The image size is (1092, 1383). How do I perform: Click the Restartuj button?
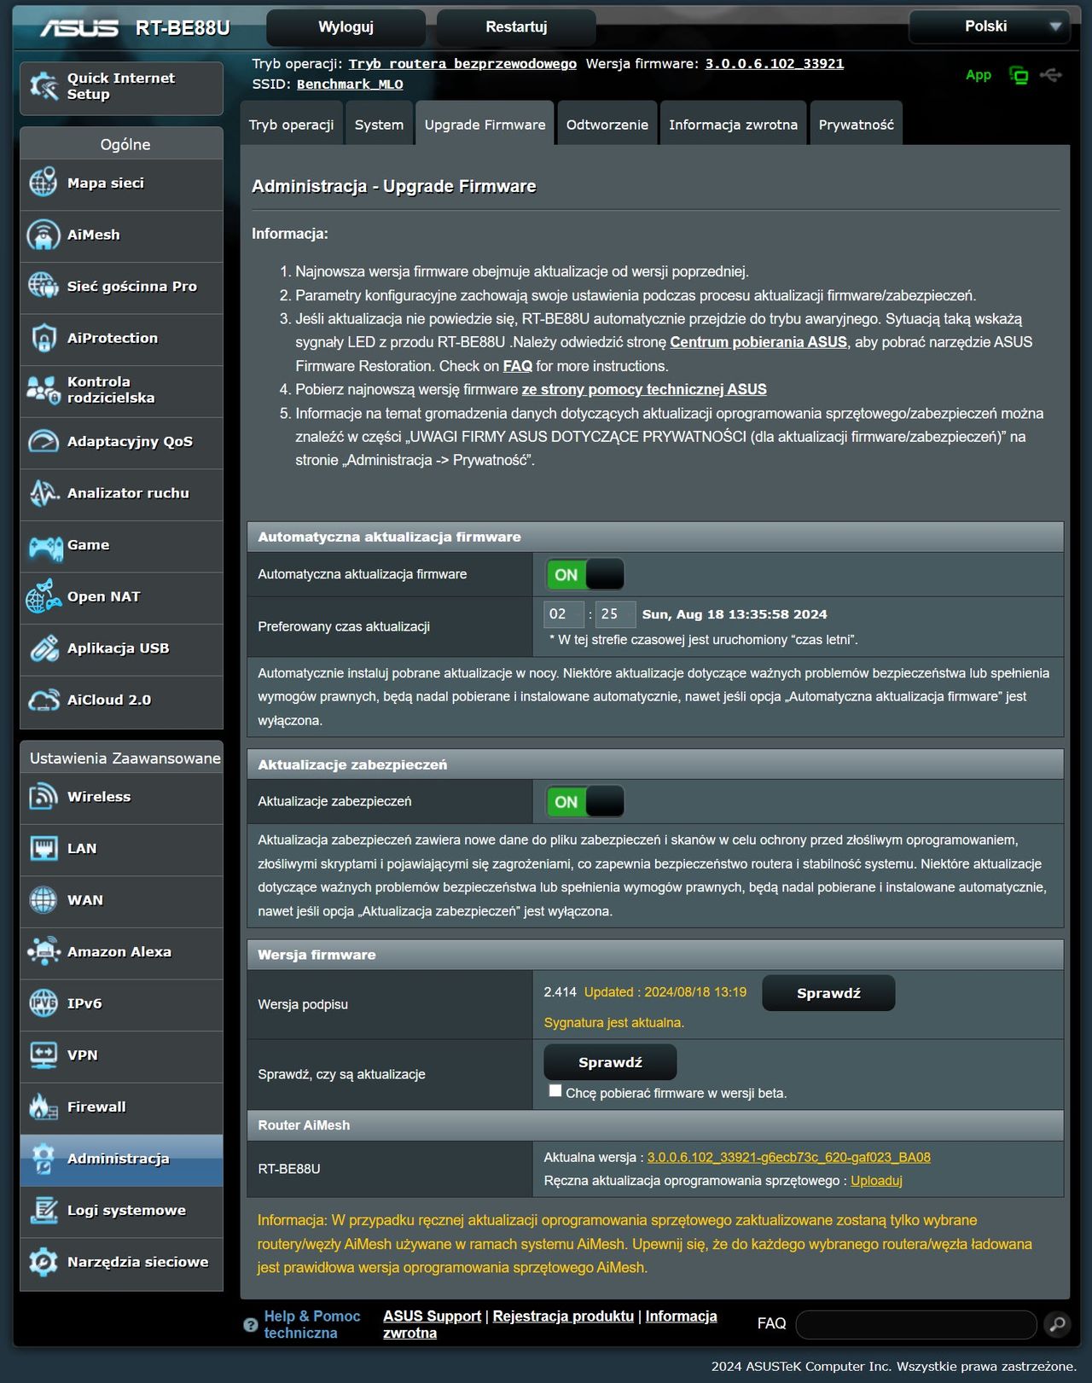(516, 27)
